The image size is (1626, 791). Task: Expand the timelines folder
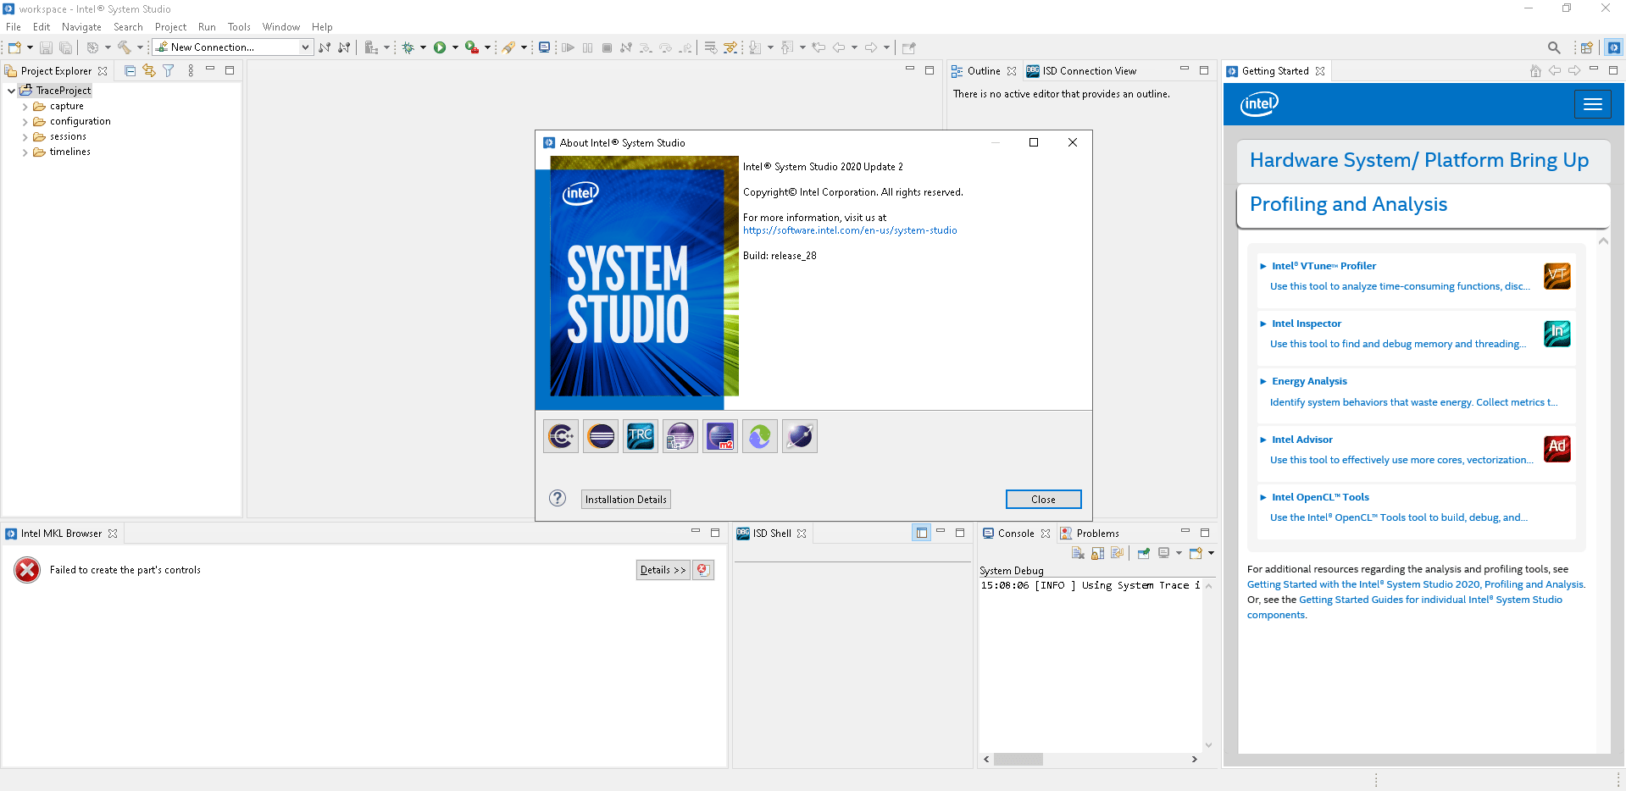click(x=25, y=152)
